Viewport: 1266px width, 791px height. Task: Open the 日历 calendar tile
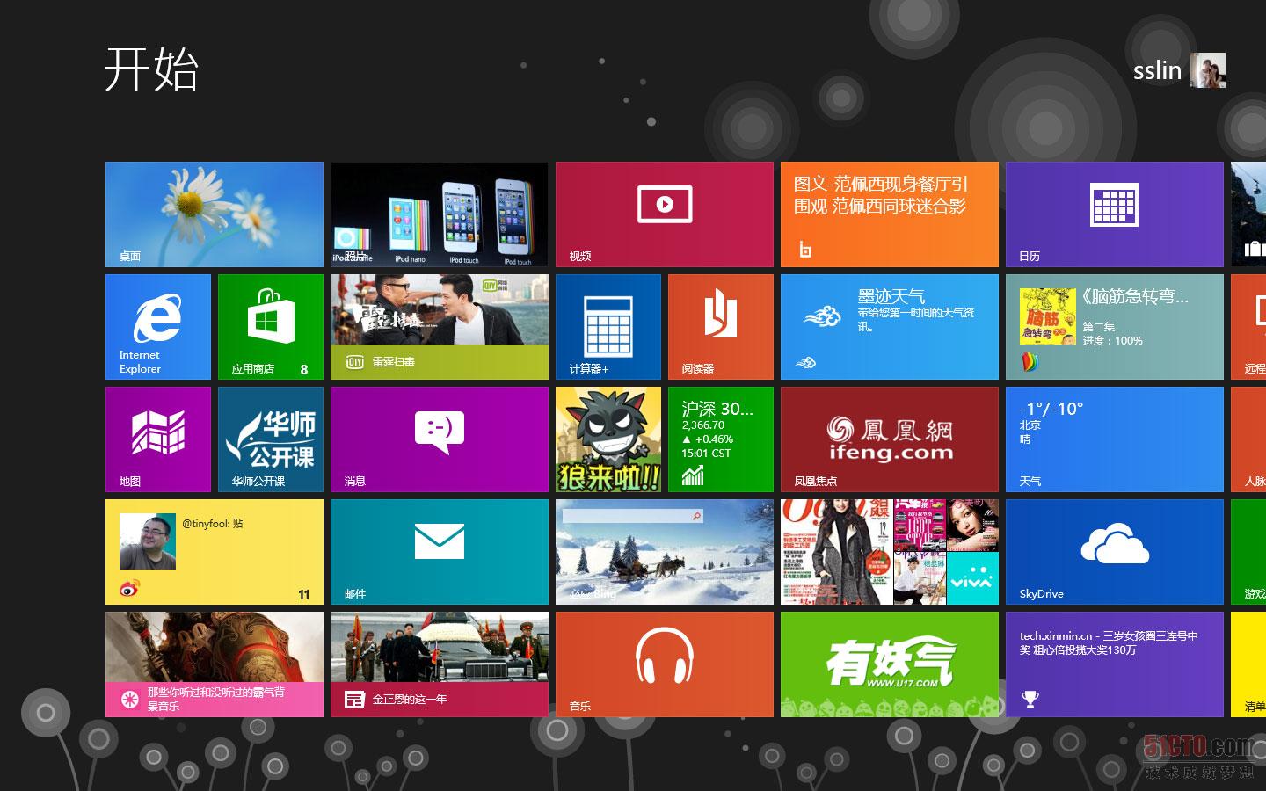(1115, 214)
